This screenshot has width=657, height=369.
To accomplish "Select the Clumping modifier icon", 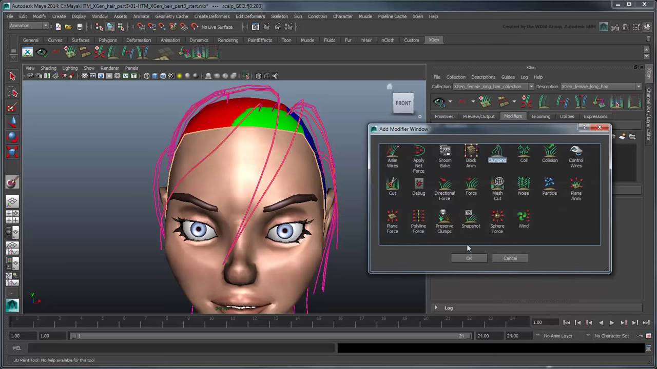I will pos(497,151).
